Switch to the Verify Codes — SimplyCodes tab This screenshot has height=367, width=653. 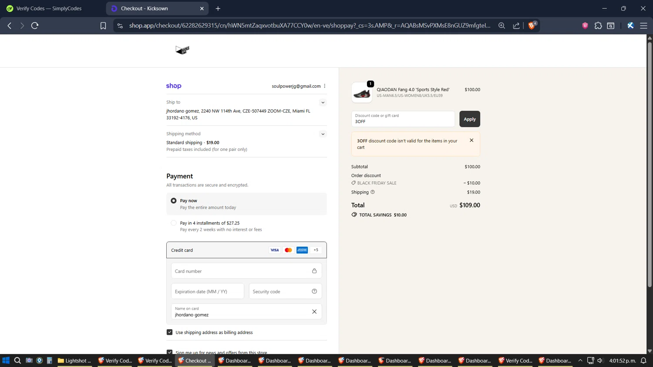coord(52,8)
